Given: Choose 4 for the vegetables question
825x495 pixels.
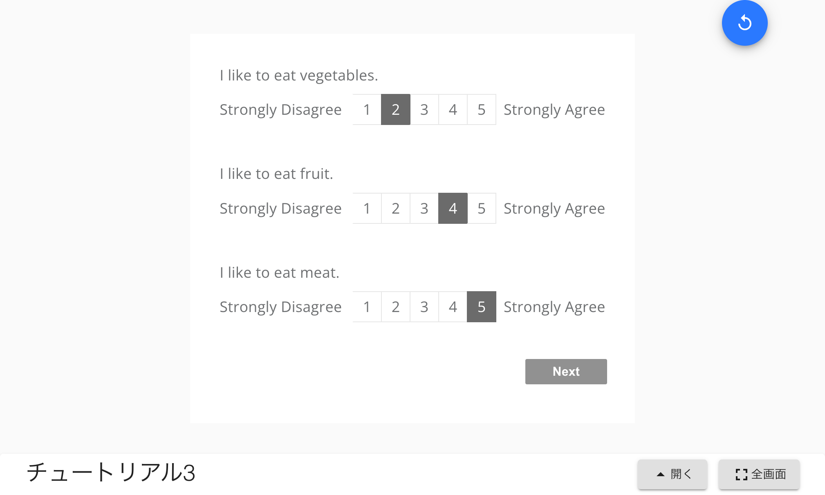Looking at the screenshot, I should coord(453,109).
